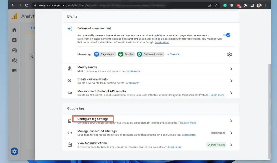
Task: Click the Page views measuring chip
Action: coord(105,54)
